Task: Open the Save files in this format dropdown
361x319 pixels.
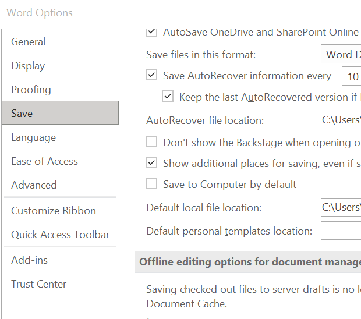Action: point(341,55)
